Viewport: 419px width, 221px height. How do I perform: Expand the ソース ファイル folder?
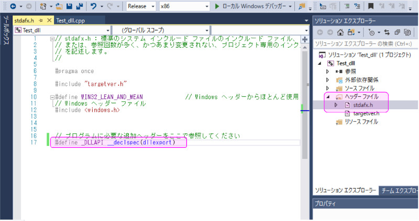point(328,88)
